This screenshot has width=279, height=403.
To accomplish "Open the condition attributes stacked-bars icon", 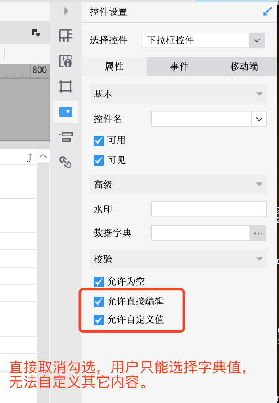I will pyautogui.click(x=66, y=137).
